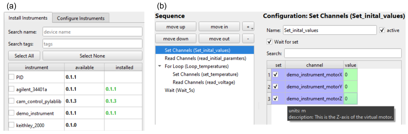The height and width of the screenshot is (134, 408).
Task: Click the green value cell for motorY
Action: pyautogui.click(x=350, y=87)
